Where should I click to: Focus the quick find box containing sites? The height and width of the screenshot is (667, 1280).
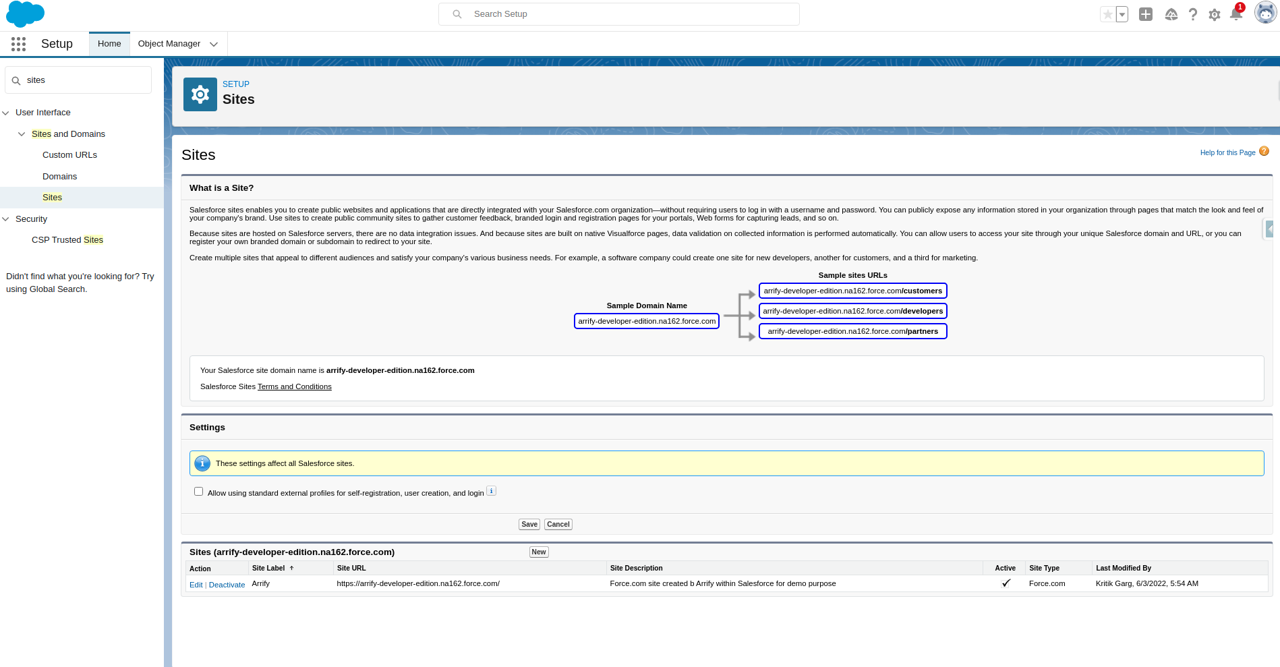pos(78,80)
